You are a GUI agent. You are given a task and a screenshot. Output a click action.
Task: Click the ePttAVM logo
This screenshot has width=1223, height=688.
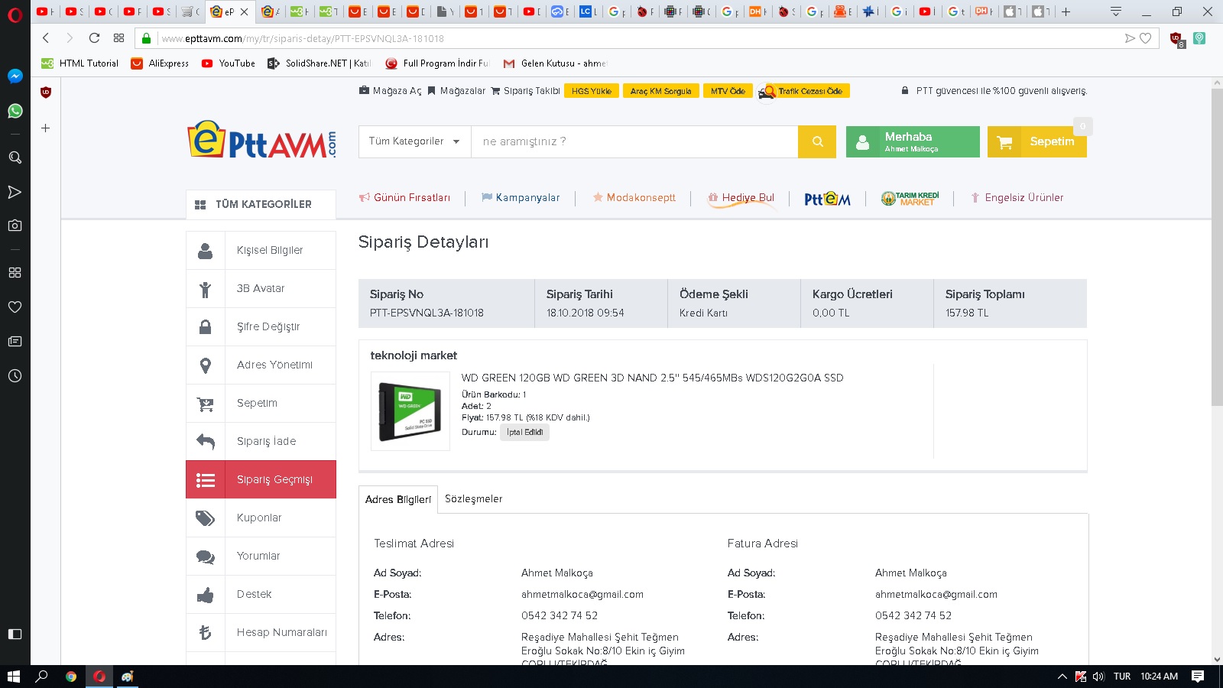pos(261,140)
